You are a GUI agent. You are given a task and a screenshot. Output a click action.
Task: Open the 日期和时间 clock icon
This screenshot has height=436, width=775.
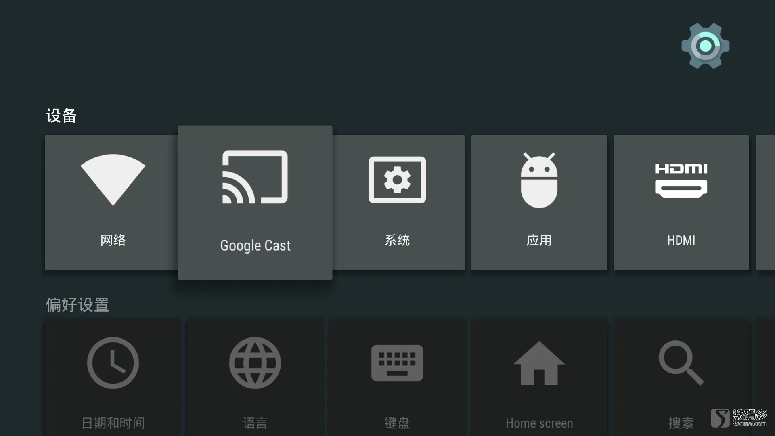coord(113,363)
